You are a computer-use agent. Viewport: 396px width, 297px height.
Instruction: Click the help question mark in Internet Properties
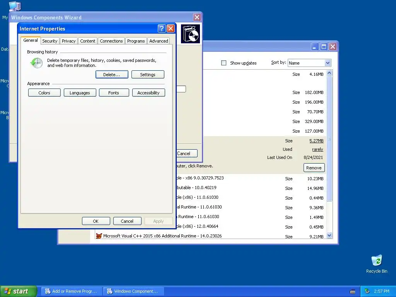[162, 29]
